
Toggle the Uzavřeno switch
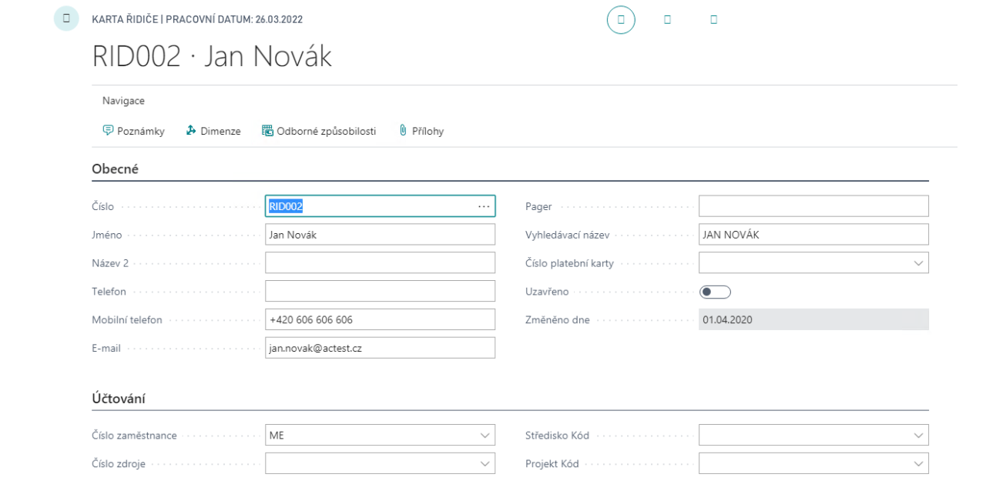[714, 292]
